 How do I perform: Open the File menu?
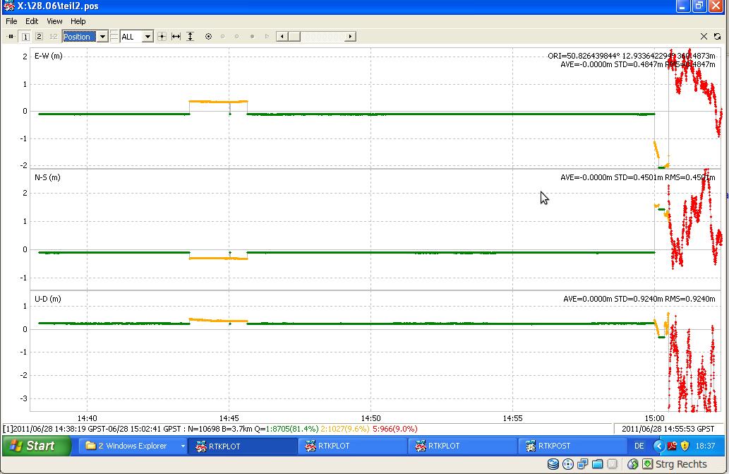point(11,21)
